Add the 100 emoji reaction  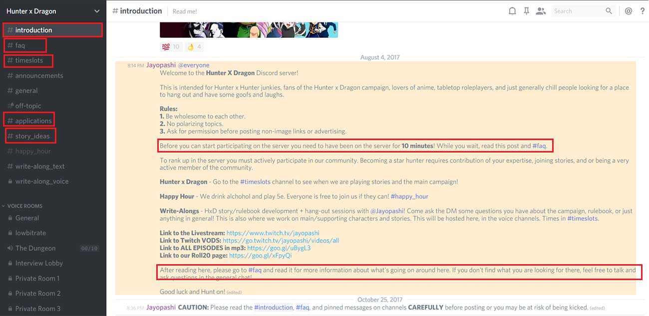(x=171, y=47)
